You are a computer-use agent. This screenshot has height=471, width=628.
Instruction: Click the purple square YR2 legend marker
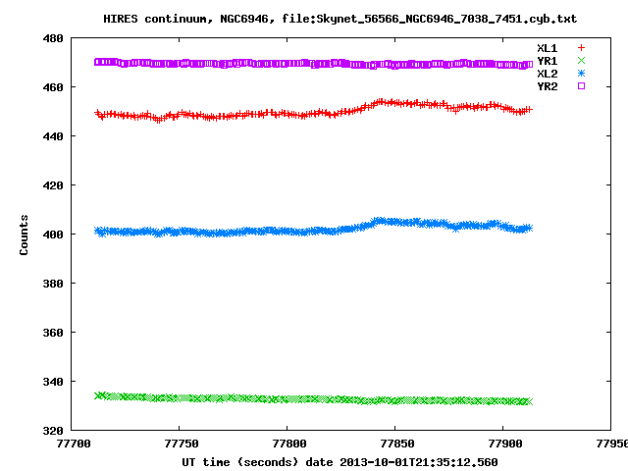581,86
